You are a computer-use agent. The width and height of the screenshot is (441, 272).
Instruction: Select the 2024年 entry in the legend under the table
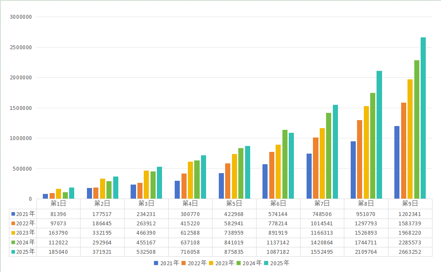(x=249, y=263)
